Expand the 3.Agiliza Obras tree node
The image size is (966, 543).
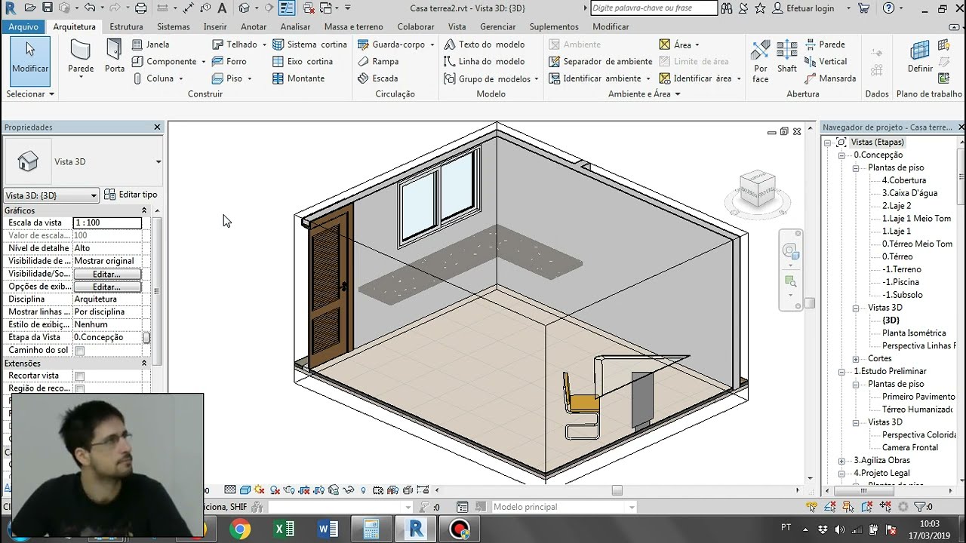841,461
